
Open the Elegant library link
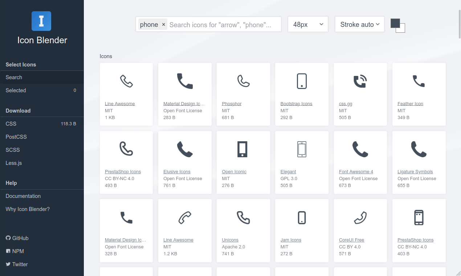click(288, 172)
